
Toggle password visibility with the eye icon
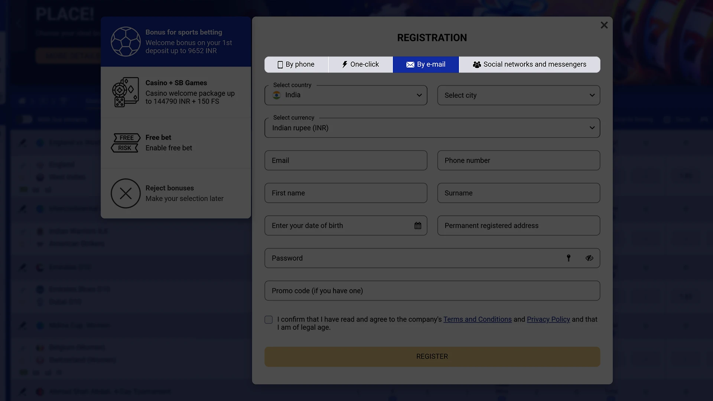pos(590,258)
